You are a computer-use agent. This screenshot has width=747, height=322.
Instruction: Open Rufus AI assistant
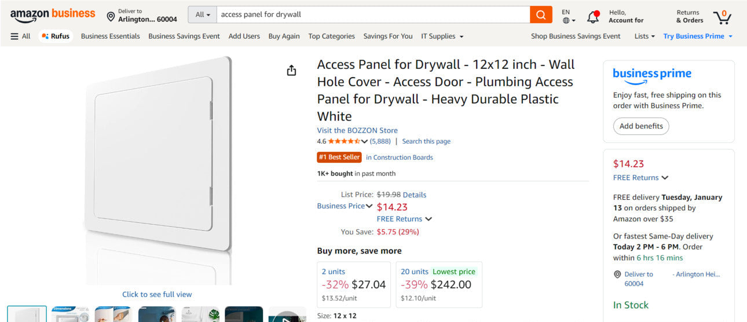coord(56,36)
